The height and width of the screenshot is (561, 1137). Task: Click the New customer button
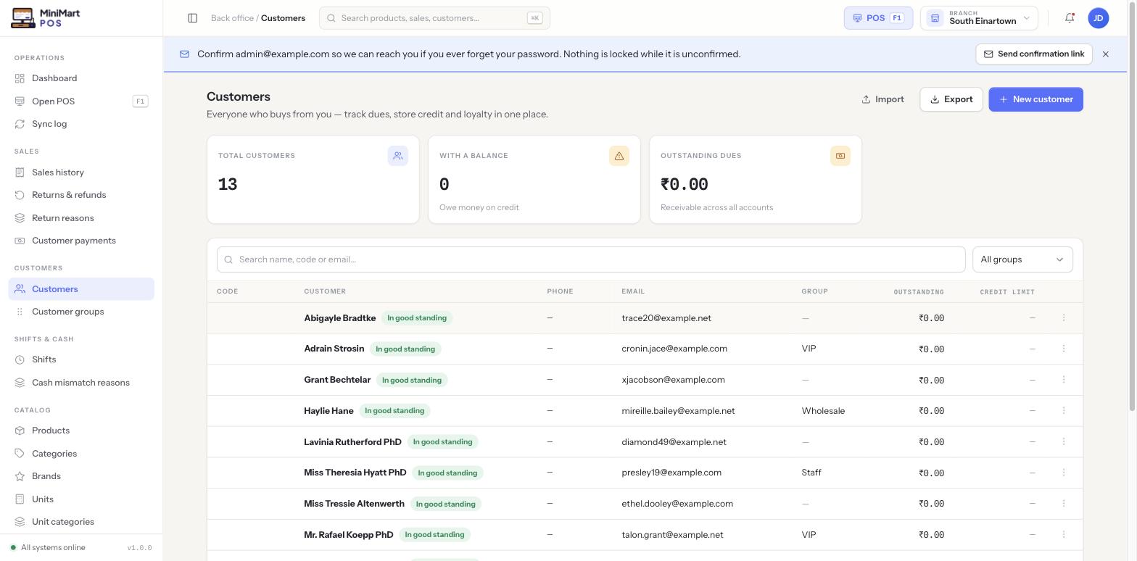tap(1035, 99)
